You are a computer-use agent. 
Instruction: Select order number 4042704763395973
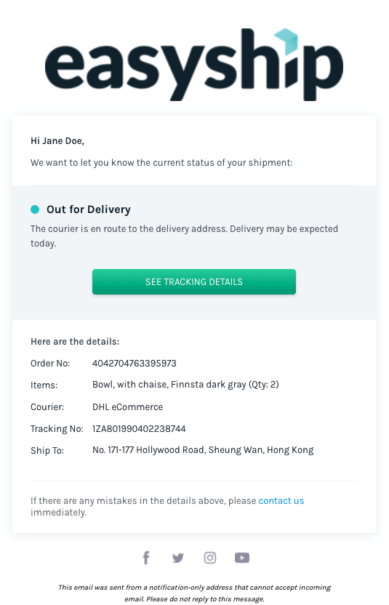[135, 364]
